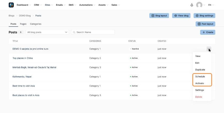Click the Blog layout button
Image resolution: width=224 pixels, height=113 pixels.
159,16
